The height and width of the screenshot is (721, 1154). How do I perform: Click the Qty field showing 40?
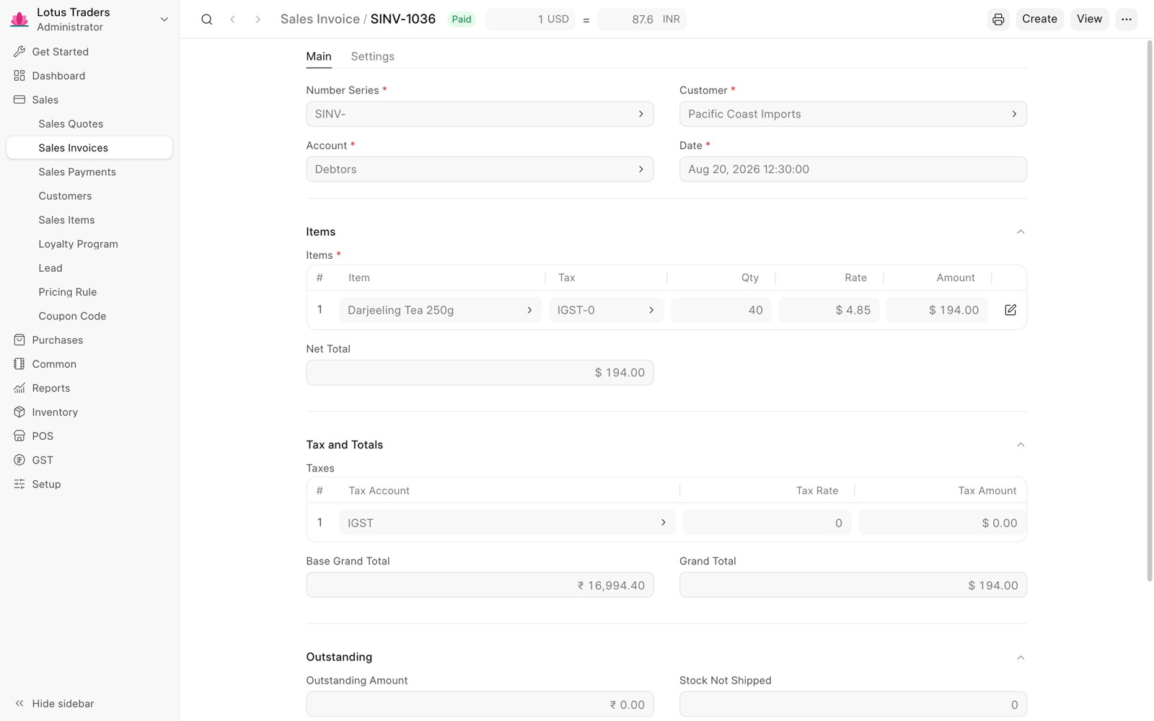[x=721, y=310]
